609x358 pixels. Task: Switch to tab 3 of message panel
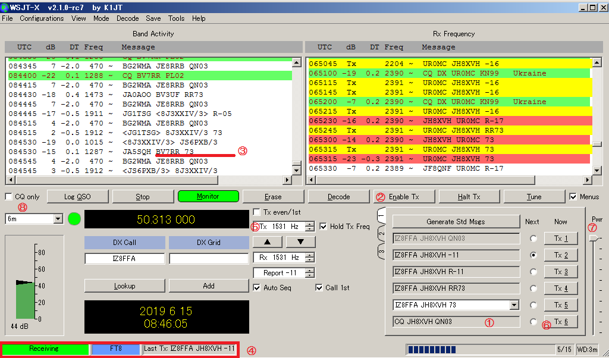[x=381, y=252]
